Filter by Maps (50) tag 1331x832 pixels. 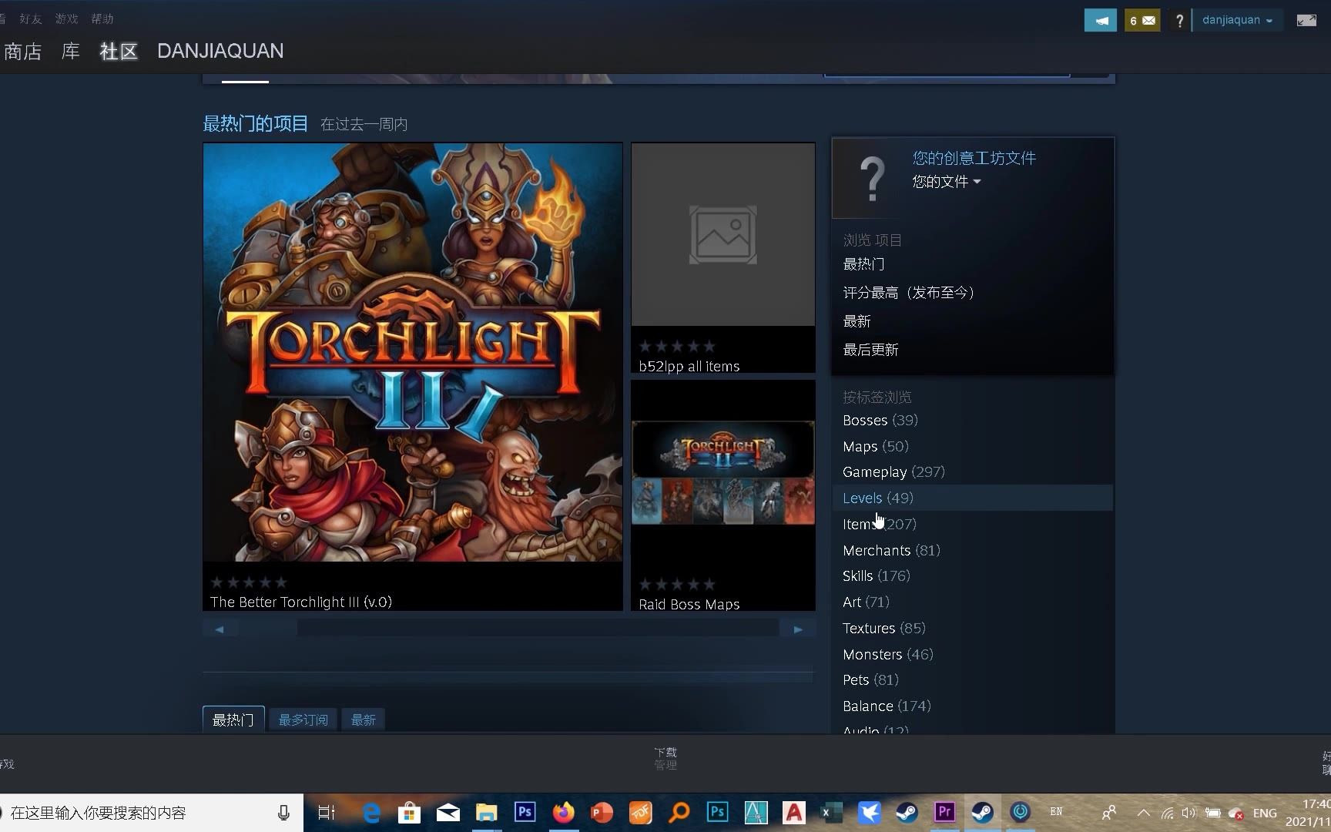(x=876, y=447)
